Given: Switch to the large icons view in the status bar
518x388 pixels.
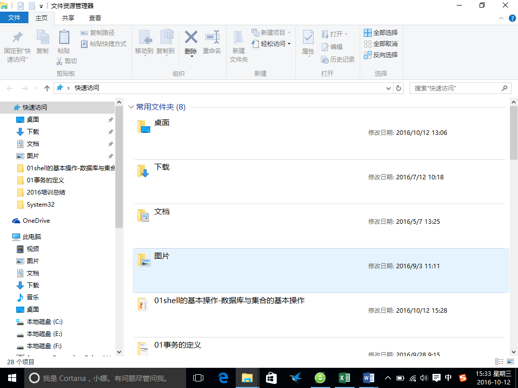Looking at the screenshot, I should (510, 362).
